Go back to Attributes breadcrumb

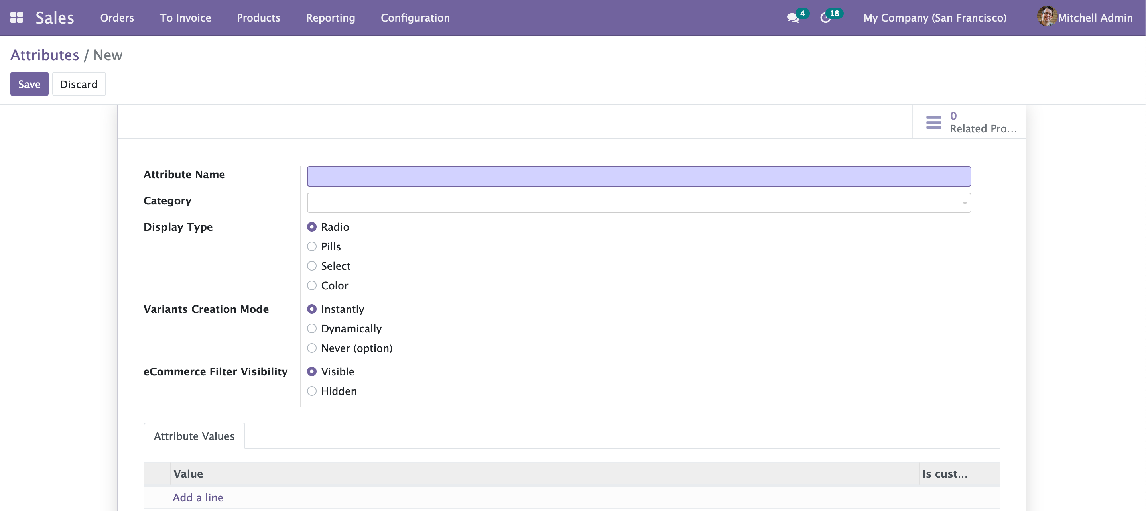click(x=45, y=55)
